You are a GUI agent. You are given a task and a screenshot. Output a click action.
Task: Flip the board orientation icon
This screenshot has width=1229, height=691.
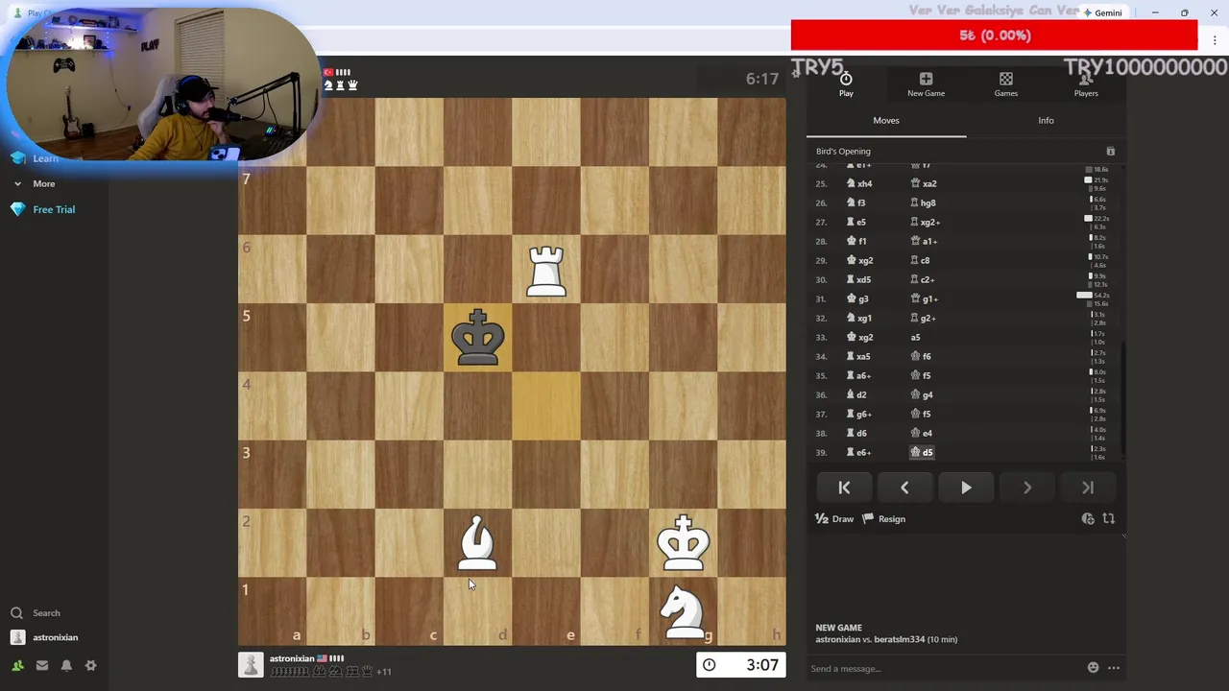(1109, 519)
